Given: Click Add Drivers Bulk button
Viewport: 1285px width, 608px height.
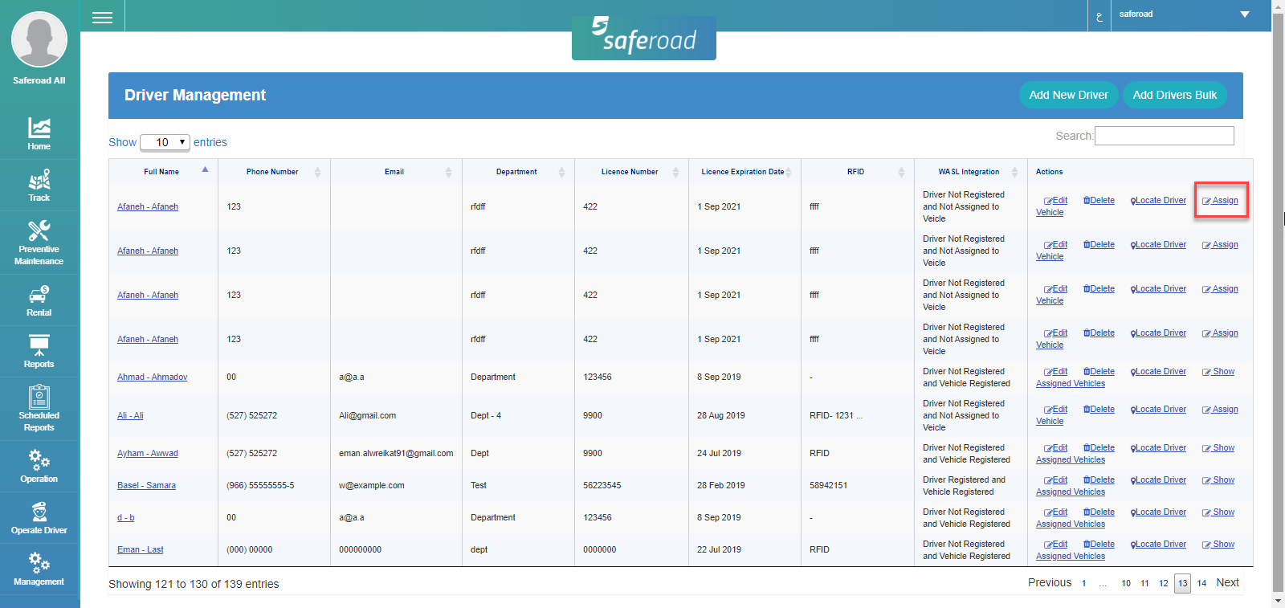Looking at the screenshot, I should click(1174, 95).
